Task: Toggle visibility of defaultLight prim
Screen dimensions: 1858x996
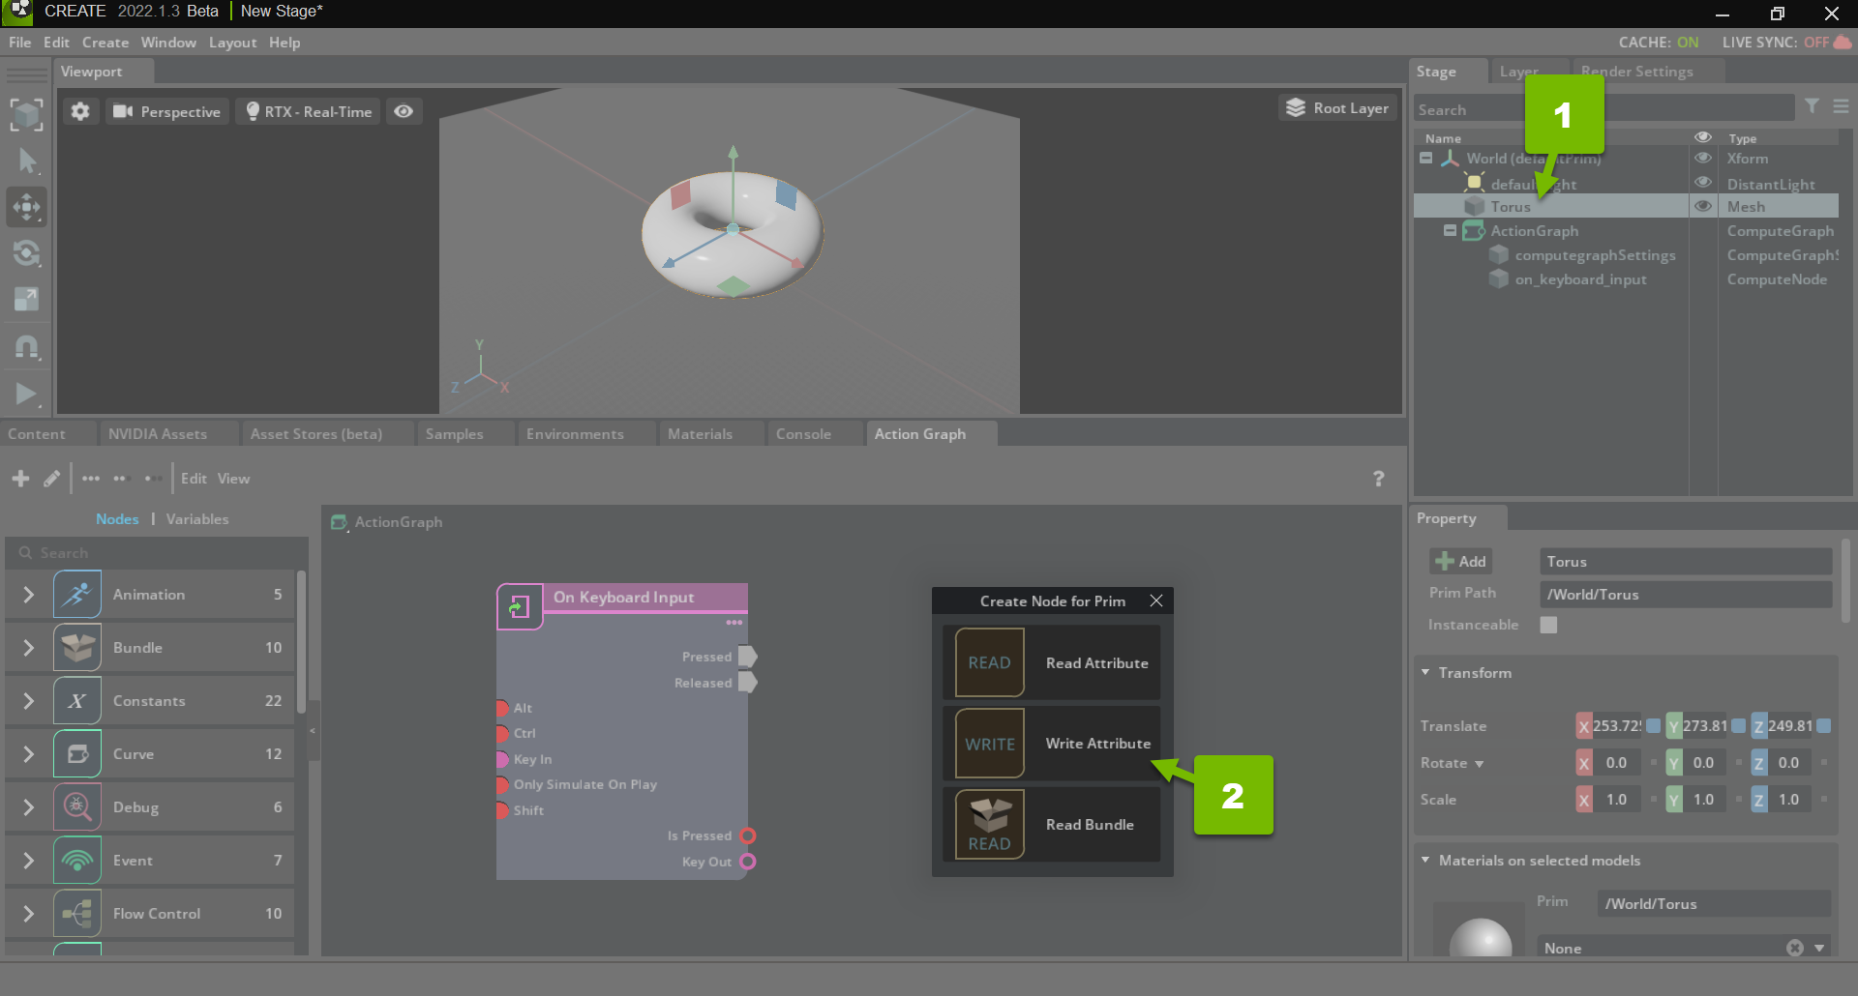Action: click(x=1703, y=182)
